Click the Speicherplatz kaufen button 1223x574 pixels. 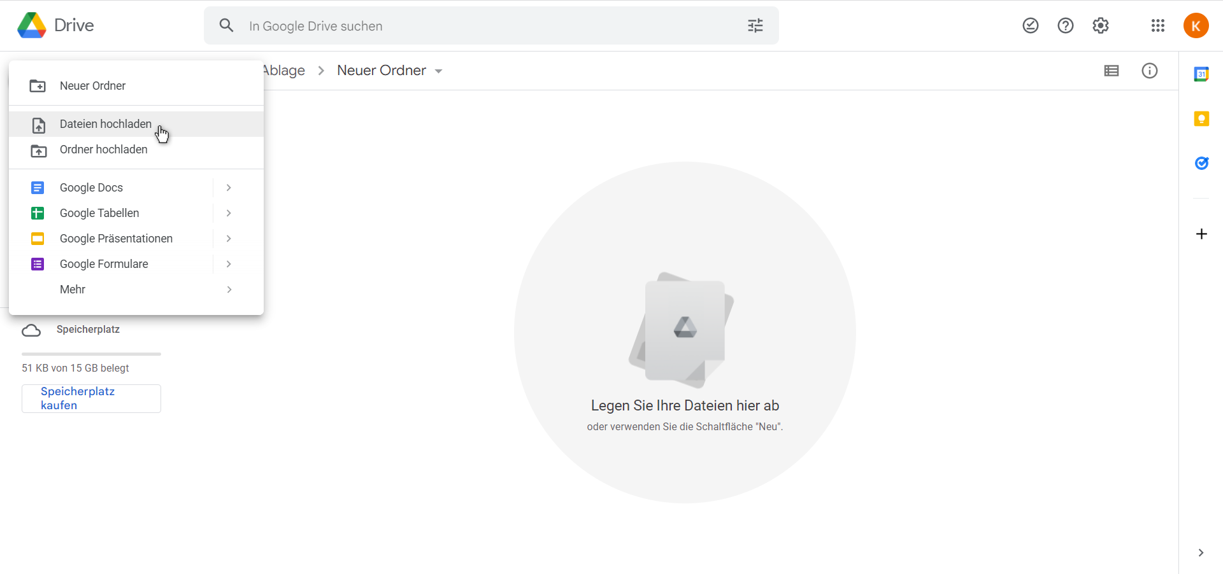(91, 398)
